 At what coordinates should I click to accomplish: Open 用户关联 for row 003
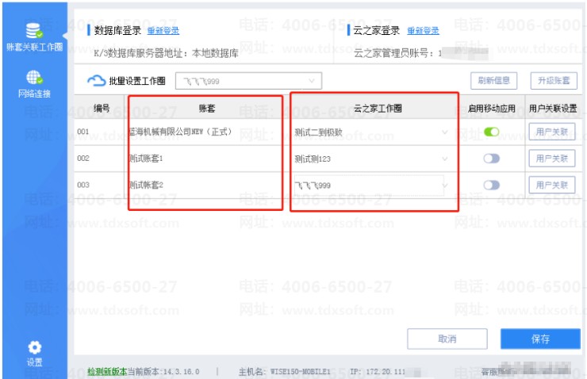(x=552, y=185)
